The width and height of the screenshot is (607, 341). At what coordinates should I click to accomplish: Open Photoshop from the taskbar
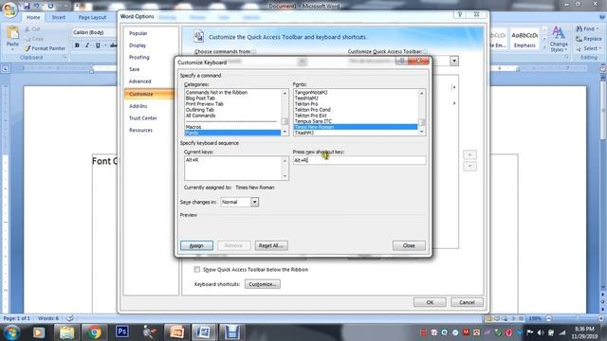coord(121,332)
